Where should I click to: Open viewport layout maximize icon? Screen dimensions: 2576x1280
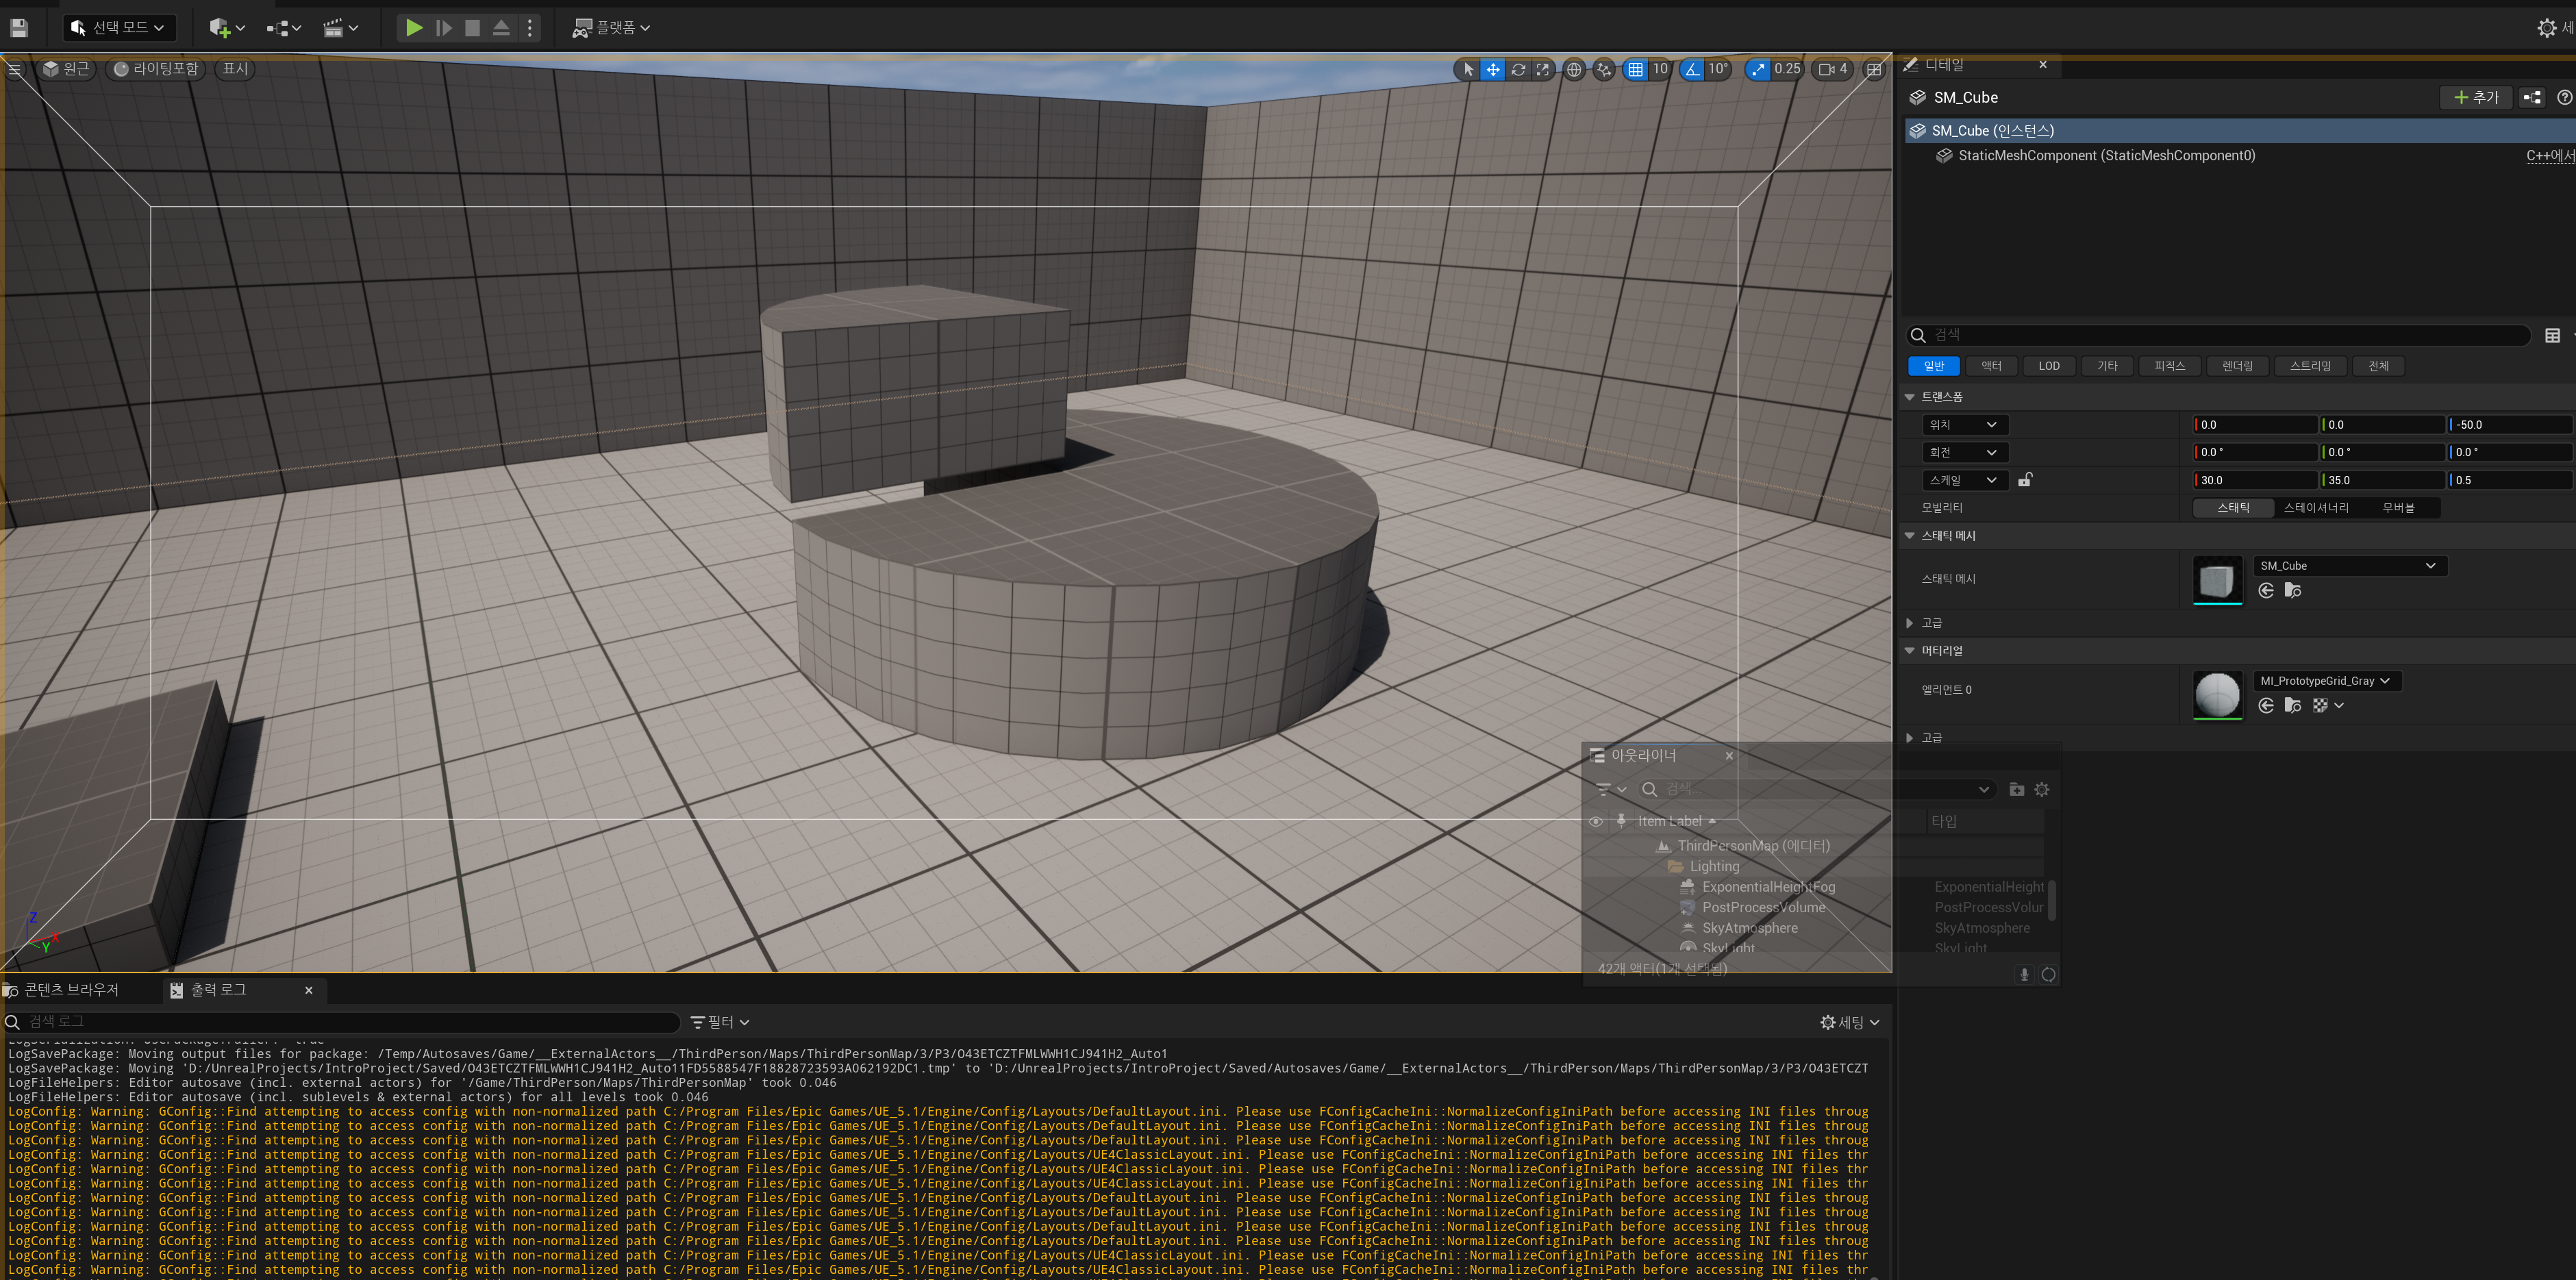coord(1874,69)
